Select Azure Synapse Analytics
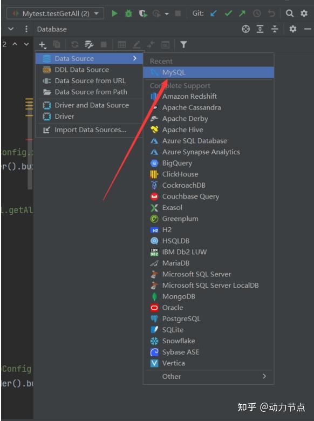This screenshot has height=421, width=314. [x=209, y=152]
